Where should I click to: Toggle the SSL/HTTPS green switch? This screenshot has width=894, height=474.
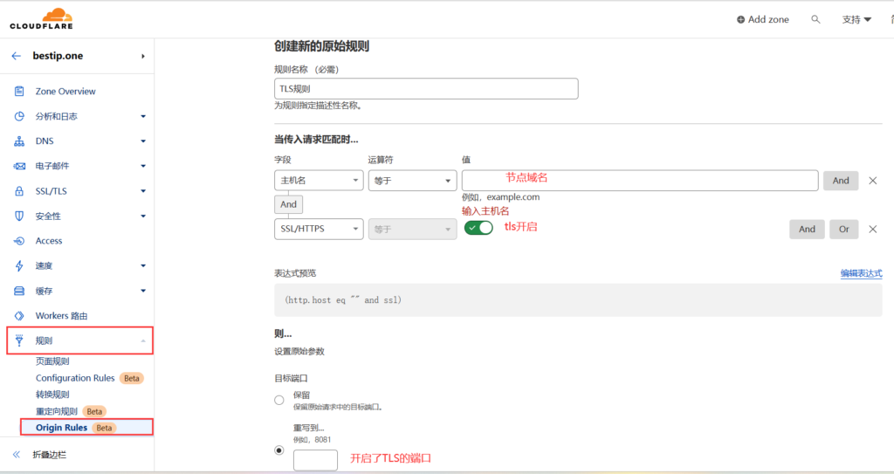(x=478, y=228)
